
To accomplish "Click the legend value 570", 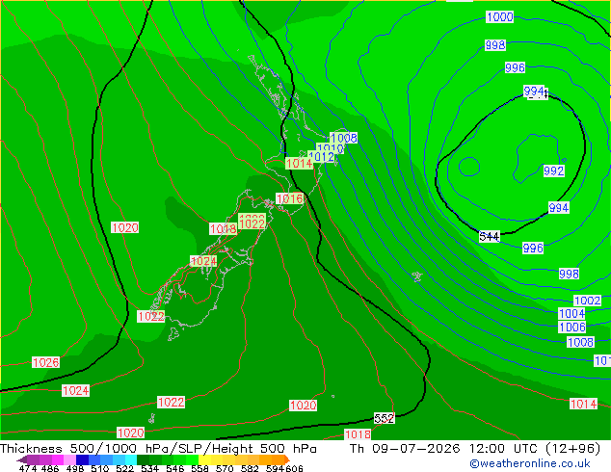I will [225, 468].
